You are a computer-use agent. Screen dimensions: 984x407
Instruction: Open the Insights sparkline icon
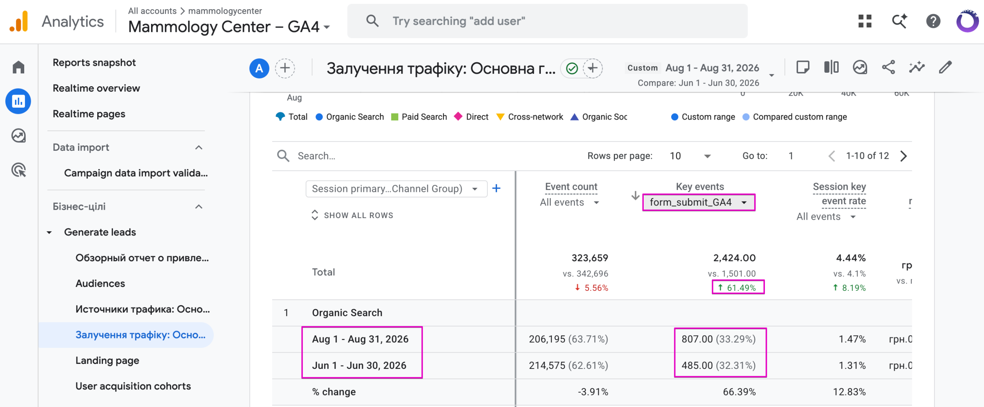(x=917, y=67)
